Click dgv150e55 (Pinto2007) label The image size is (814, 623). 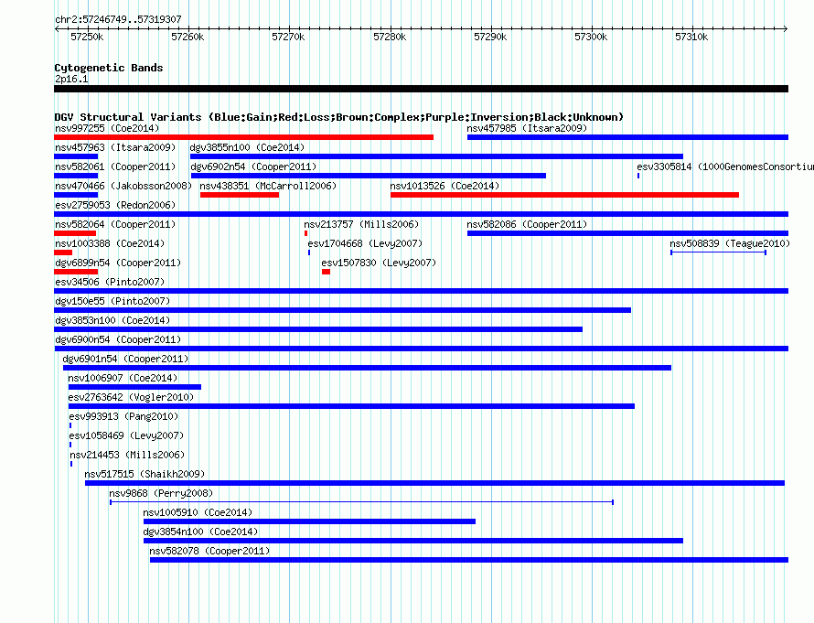(112, 301)
